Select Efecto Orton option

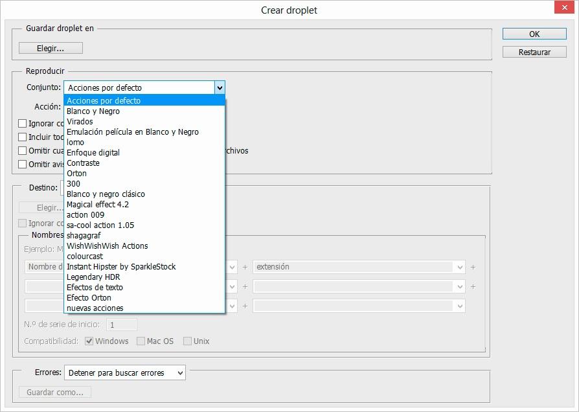pos(89,298)
